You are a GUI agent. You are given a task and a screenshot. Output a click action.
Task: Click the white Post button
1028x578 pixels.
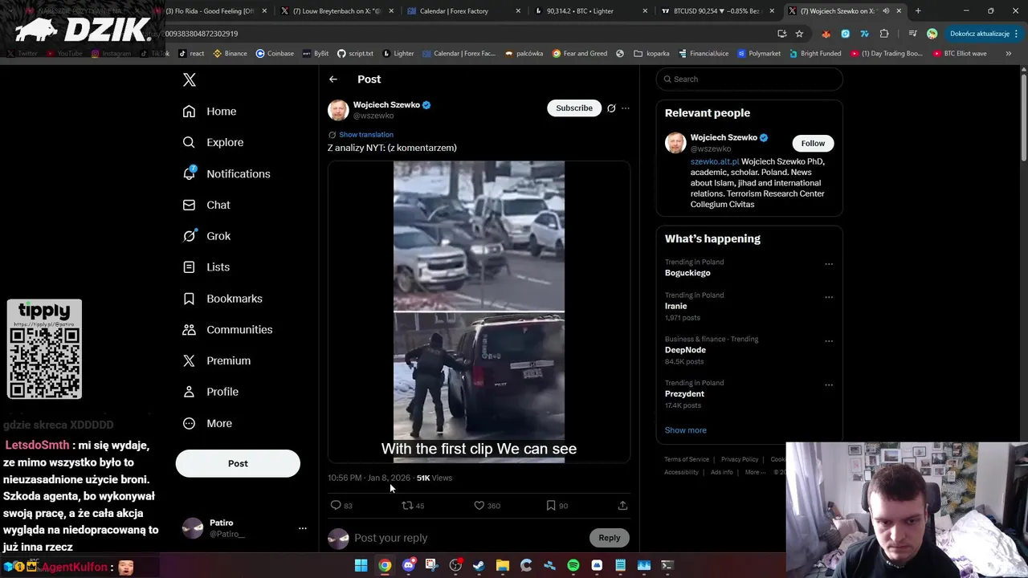(238, 463)
